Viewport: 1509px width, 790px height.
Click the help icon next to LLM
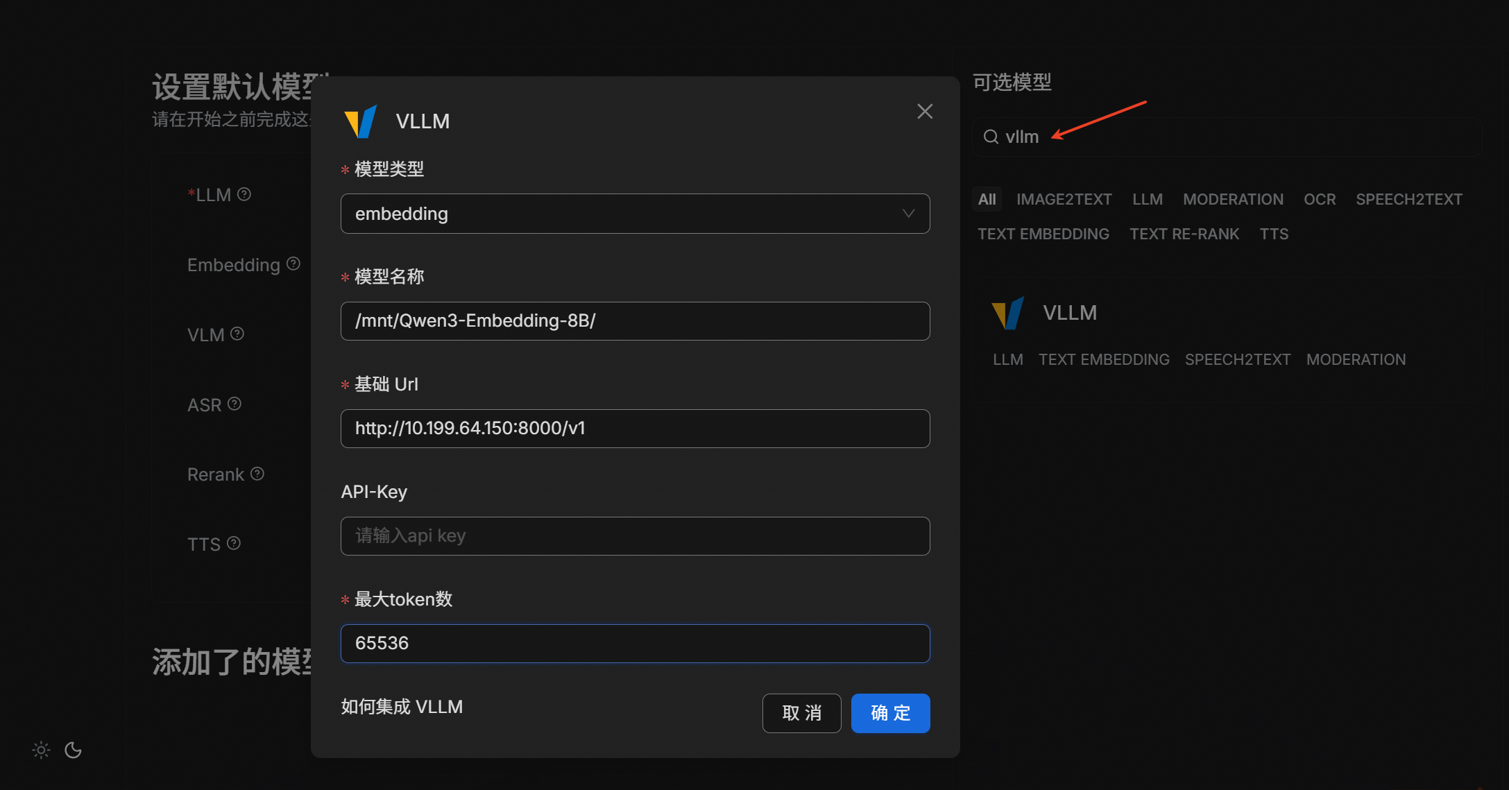pyautogui.click(x=244, y=194)
